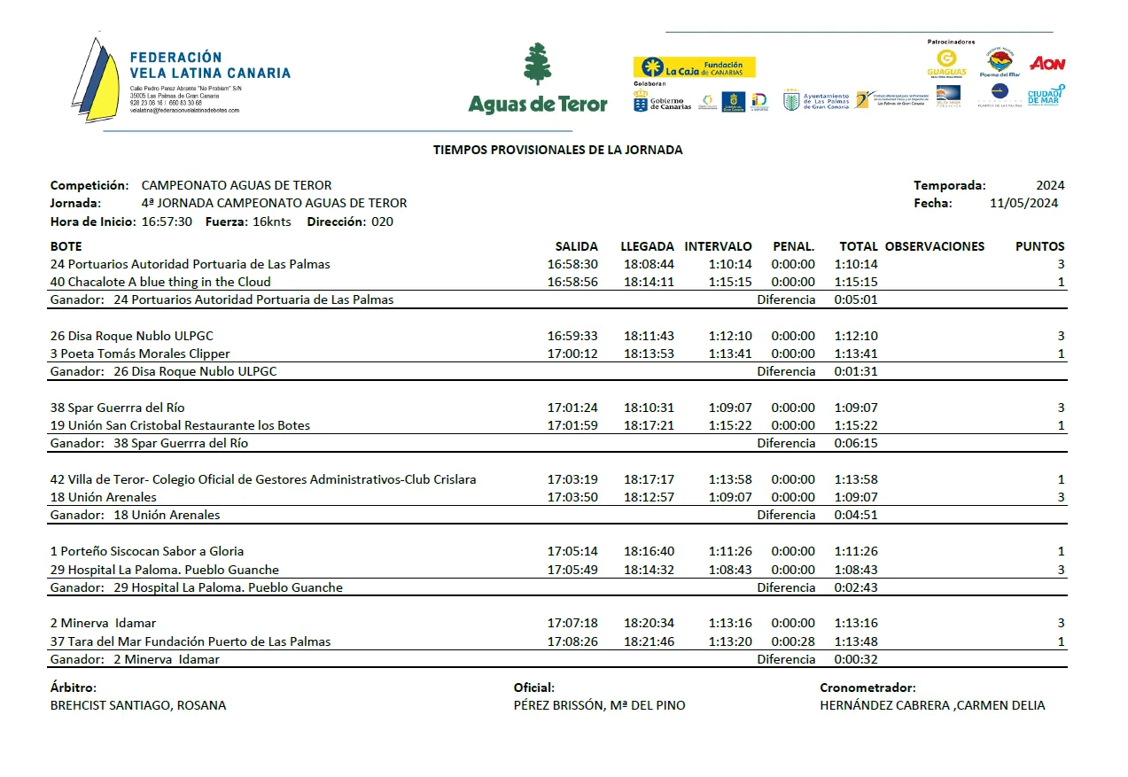Click the BOTE column header

[66, 246]
